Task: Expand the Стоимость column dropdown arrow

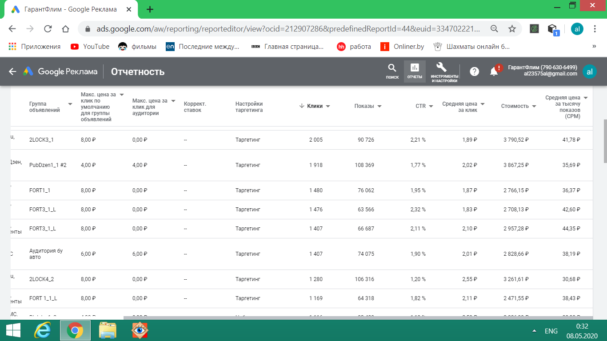Action: [534, 106]
